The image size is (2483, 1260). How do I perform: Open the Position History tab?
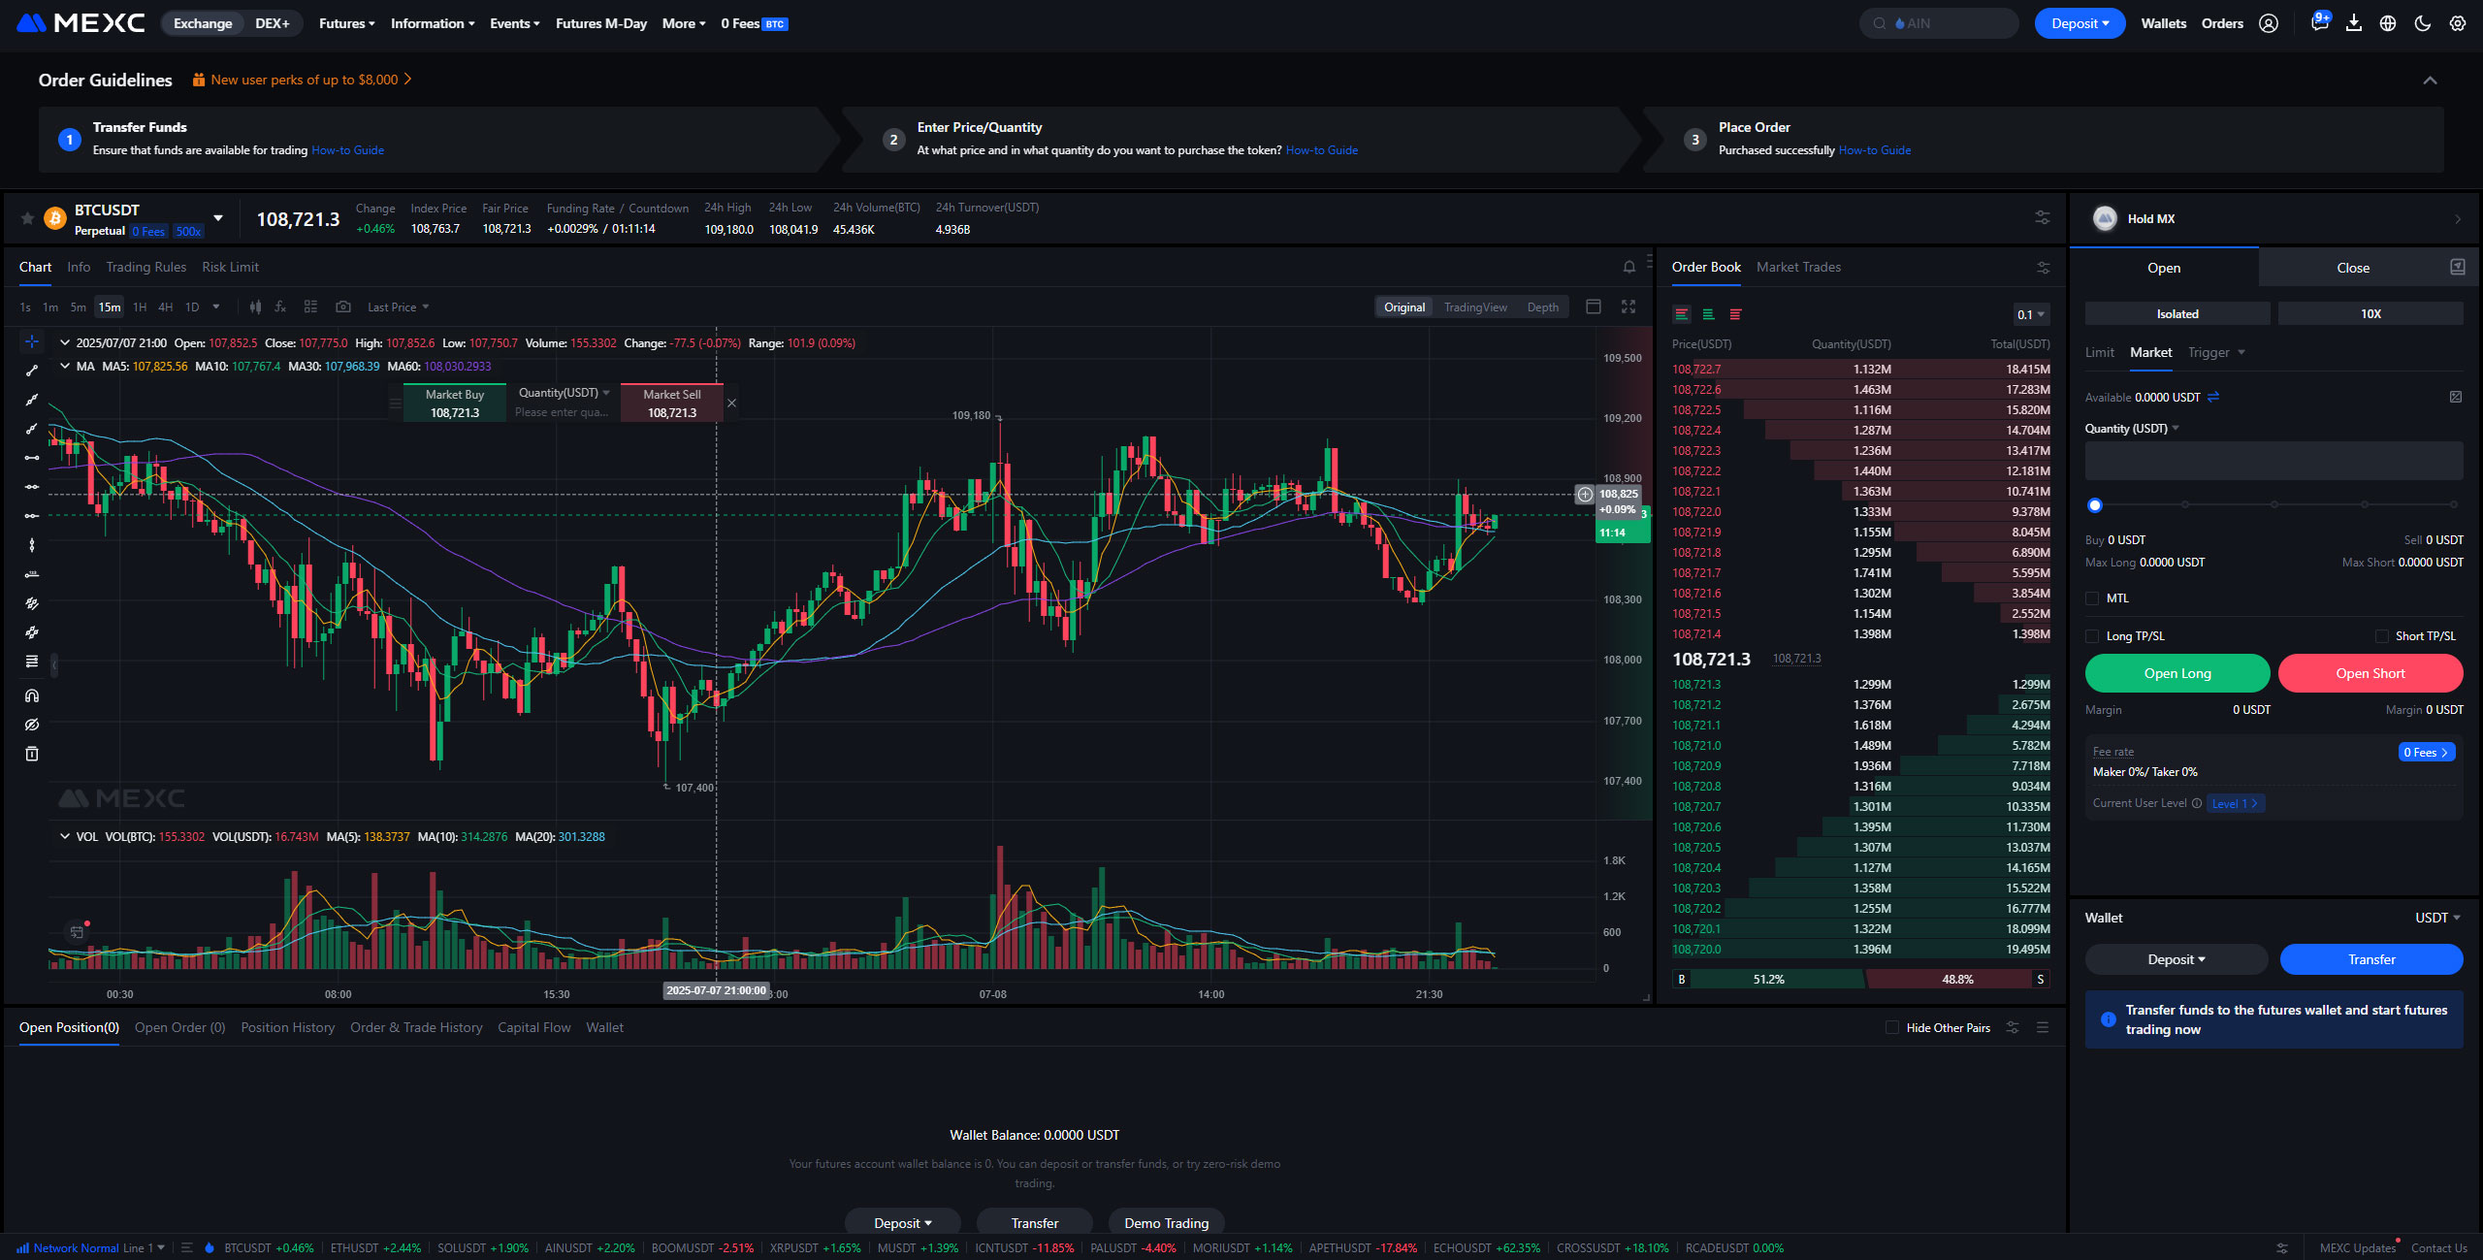[x=288, y=1027]
